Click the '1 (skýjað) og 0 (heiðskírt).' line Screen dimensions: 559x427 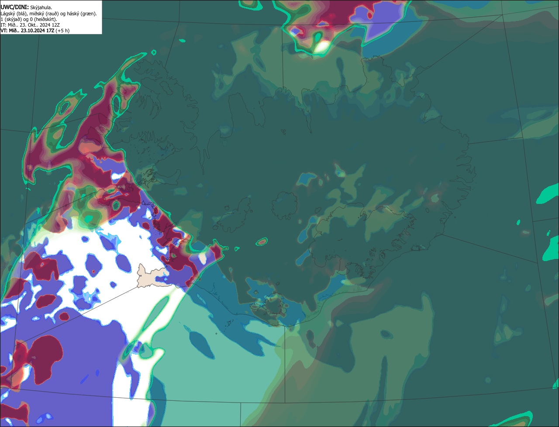point(29,19)
